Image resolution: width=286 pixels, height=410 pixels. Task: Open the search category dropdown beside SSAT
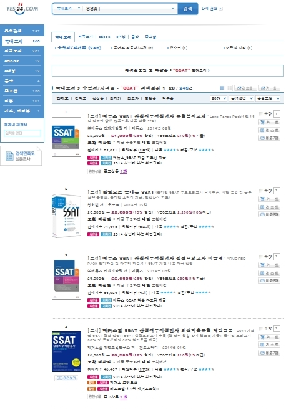click(68, 9)
